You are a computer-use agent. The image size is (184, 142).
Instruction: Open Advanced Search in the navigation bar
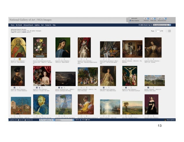(28, 25)
